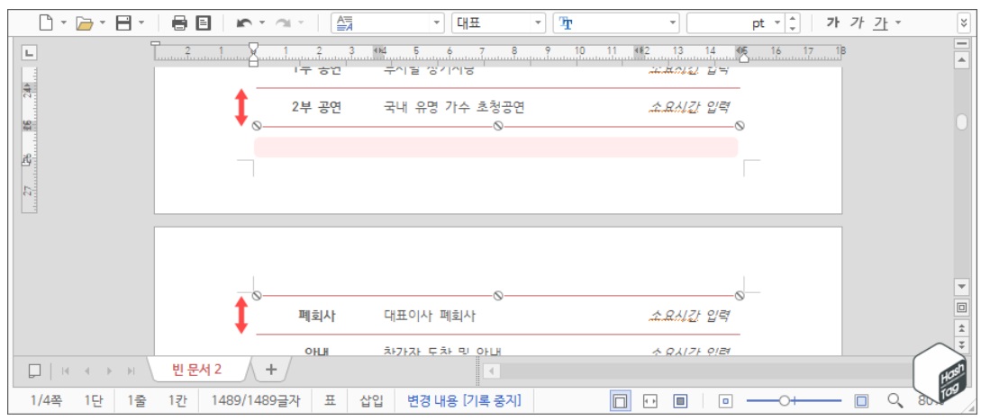981x420 pixels.
Task: Toggle the 삽입 insert mode indicator
Action: point(370,400)
